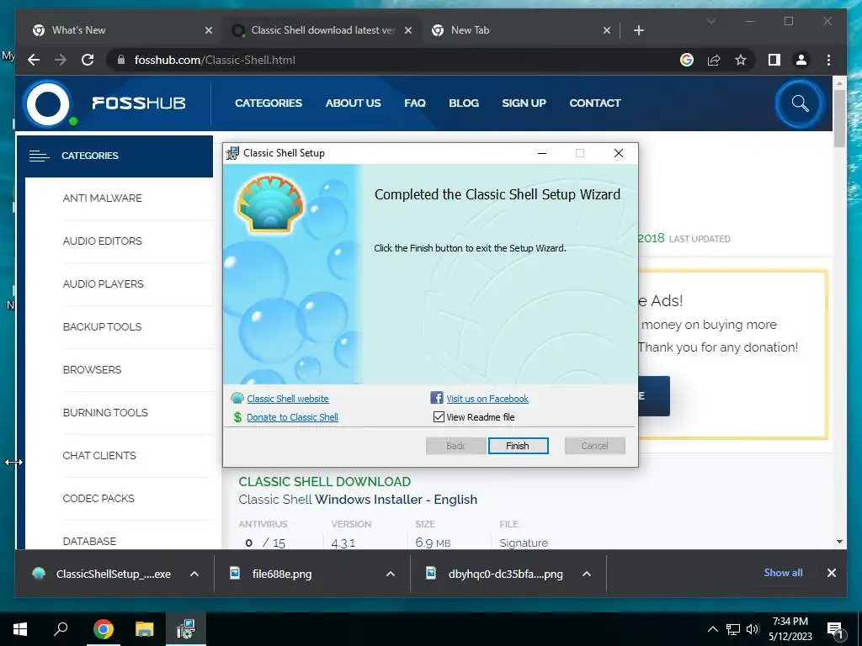Image resolution: width=862 pixels, height=646 pixels.
Task: Open CATEGORIES in top navigation
Action: tap(269, 103)
